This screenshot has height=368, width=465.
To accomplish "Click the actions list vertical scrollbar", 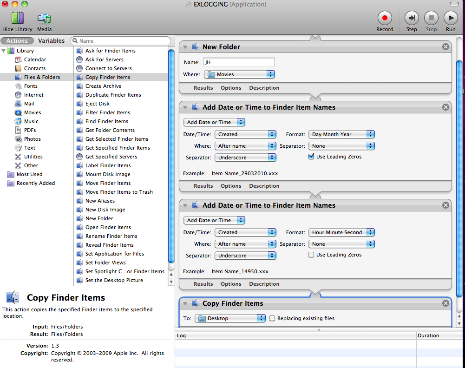I will [171, 157].
